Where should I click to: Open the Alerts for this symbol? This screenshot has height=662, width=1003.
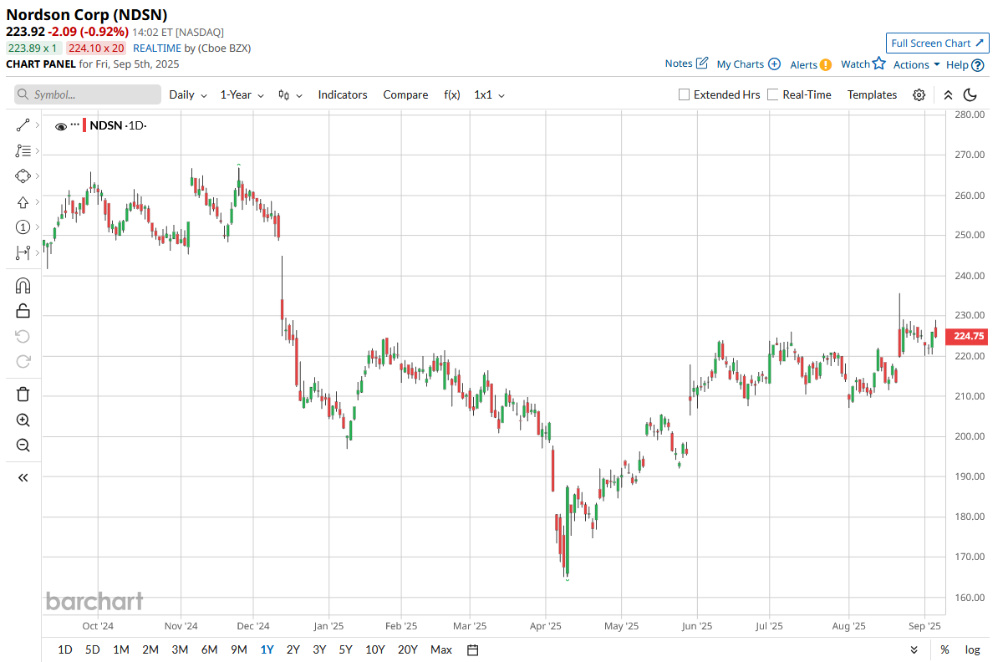click(811, 64)
